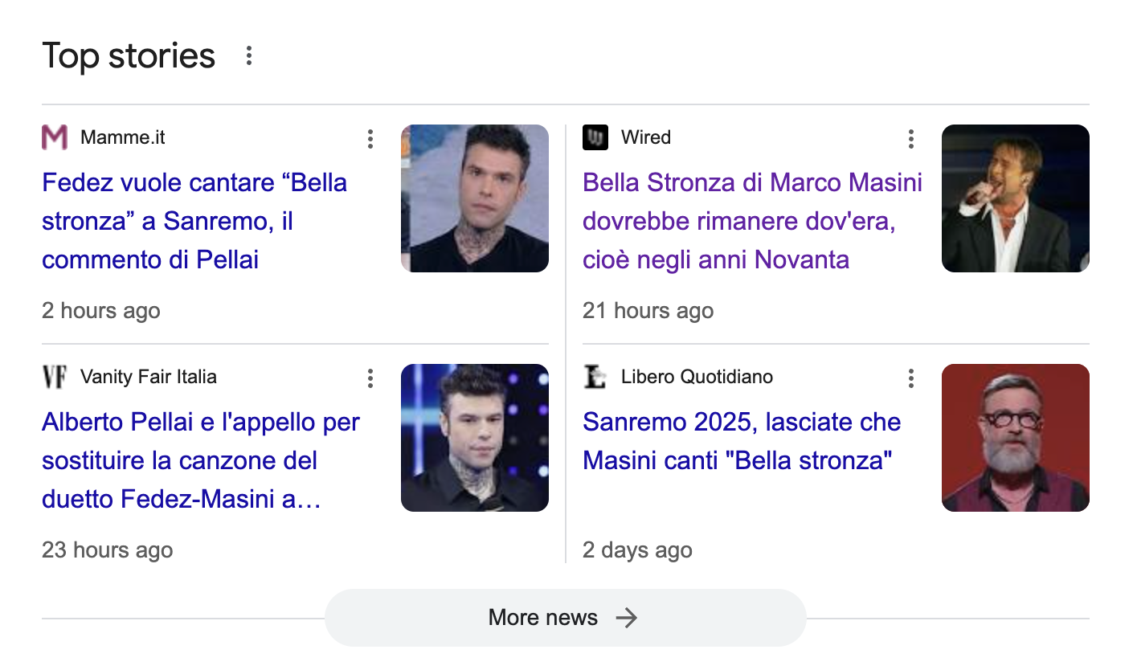Open the Mamme.it story thumbnail image

click(475, 198)
